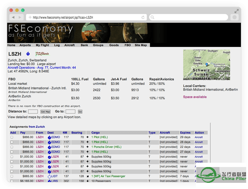This screenshot has height=189, width=248.
Task: Select the Air Taxi Passenger assignment checkbox
Action: point(12,176)
